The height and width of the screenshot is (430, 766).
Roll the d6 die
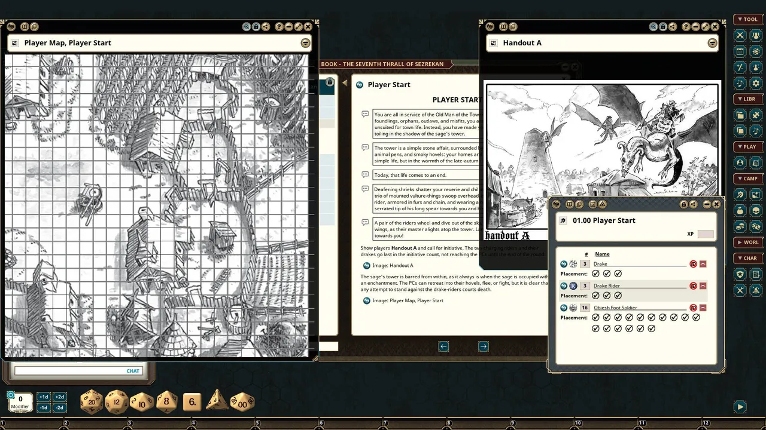coord(192,402)
